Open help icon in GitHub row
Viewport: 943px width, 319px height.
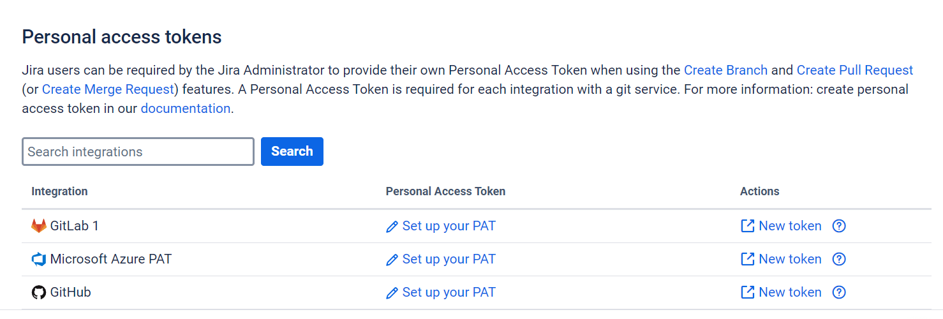pos(840,292)
